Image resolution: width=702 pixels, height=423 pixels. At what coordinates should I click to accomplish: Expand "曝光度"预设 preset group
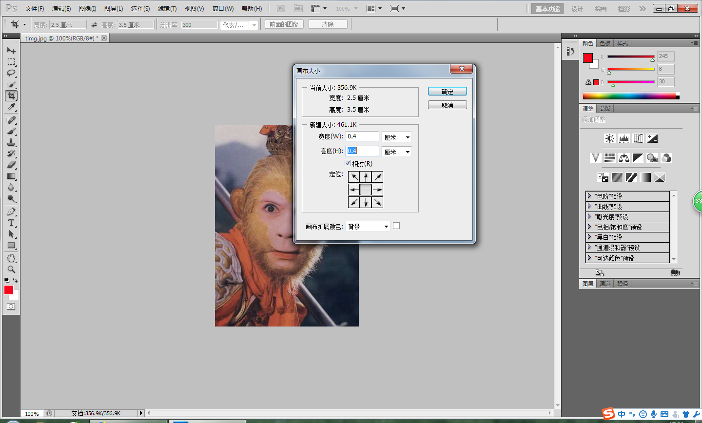(589, 216)
